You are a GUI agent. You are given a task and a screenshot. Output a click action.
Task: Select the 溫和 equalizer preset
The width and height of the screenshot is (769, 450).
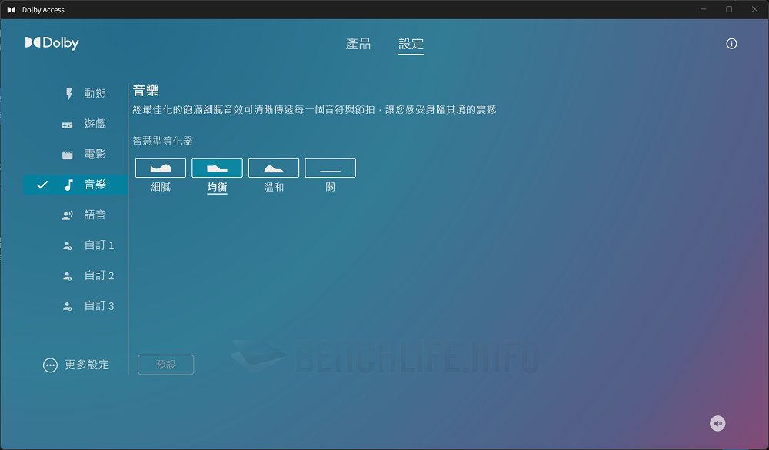click(274, 168)
